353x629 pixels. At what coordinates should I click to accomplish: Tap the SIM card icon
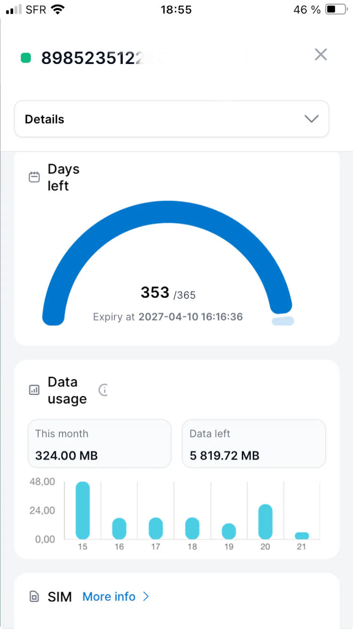(x=34, y=597)
